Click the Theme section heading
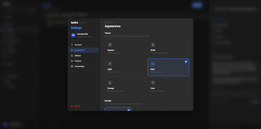Image resolution: width=261 pixels, height=129 pixels. click(108, 33)
